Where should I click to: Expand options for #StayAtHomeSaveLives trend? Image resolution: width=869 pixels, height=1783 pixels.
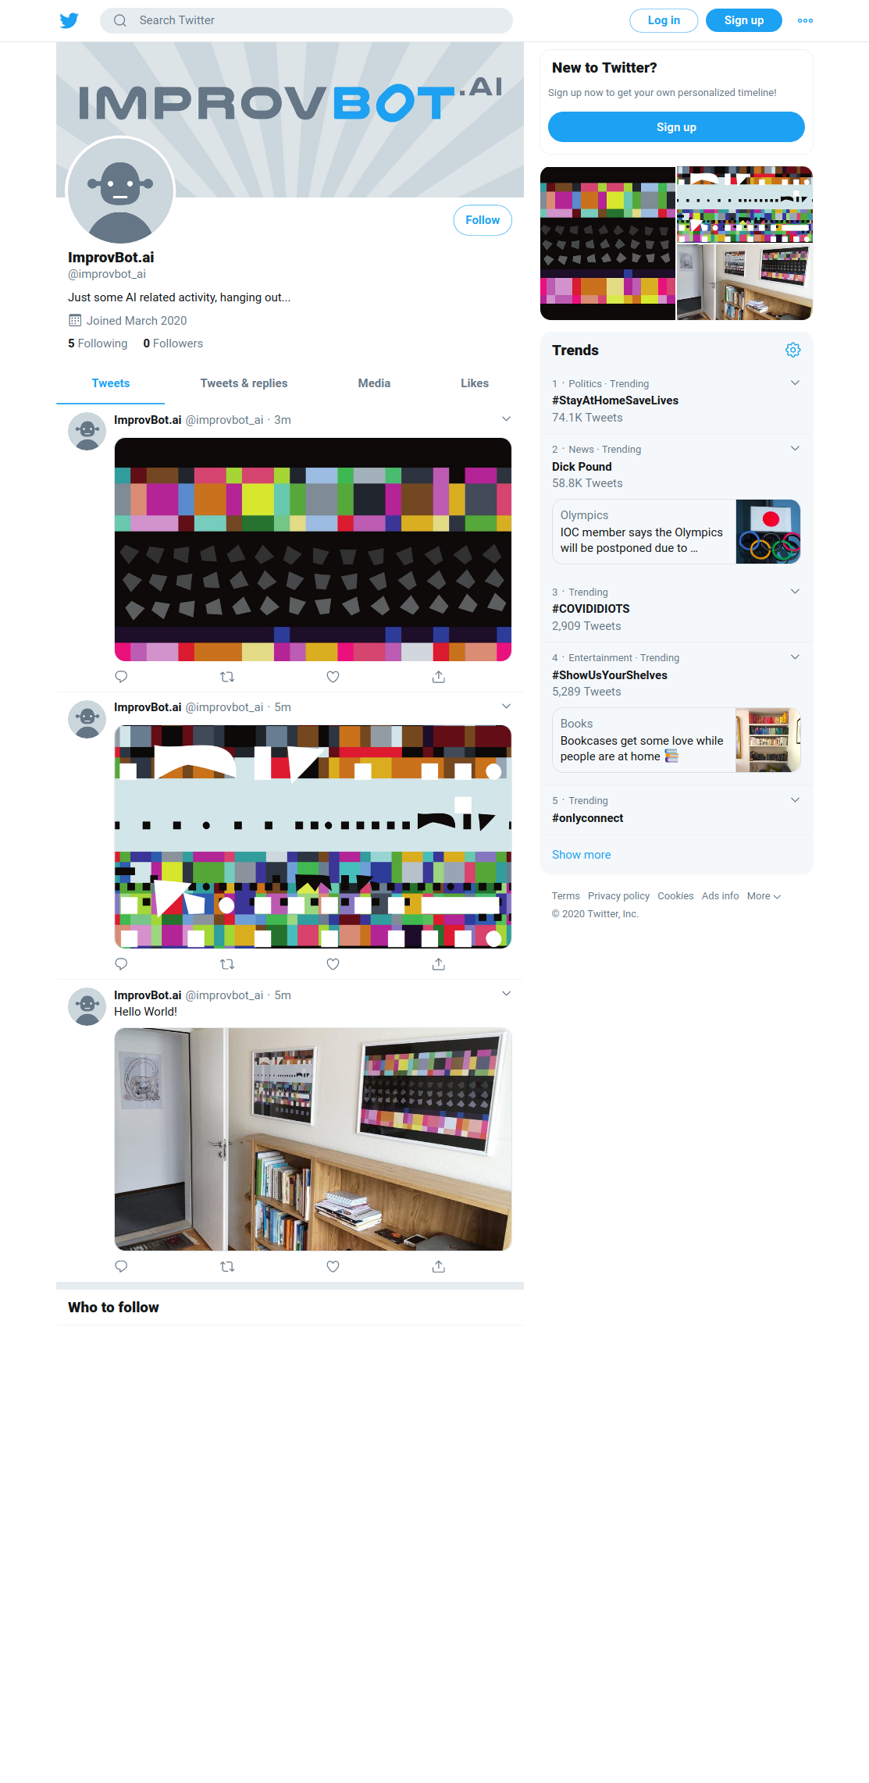tap(795, 383)
